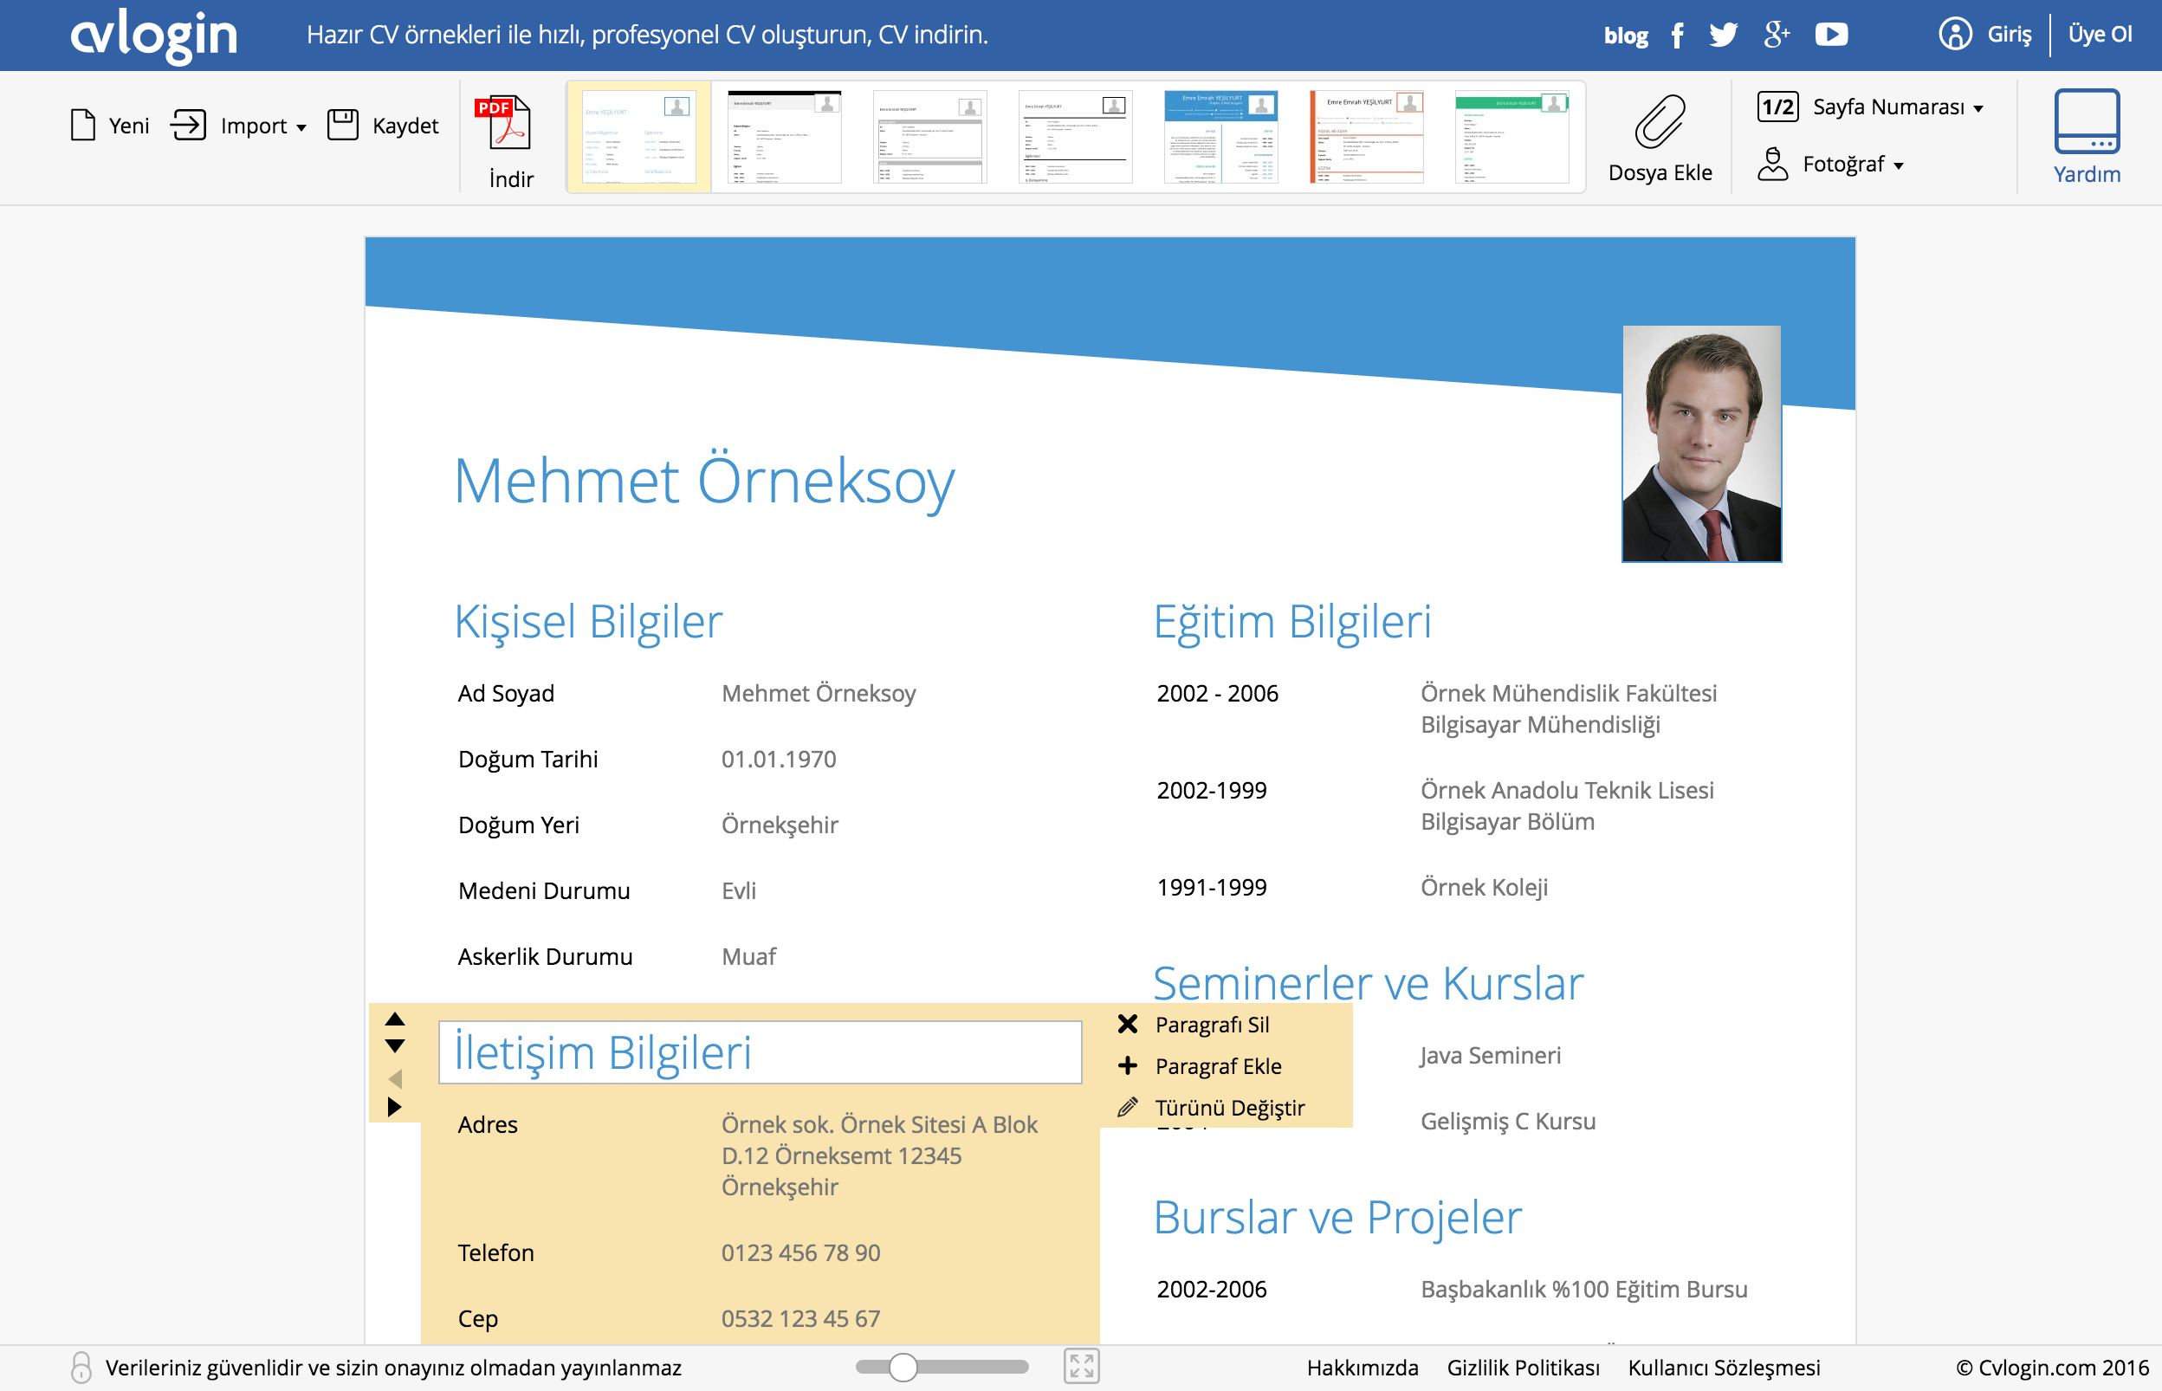This screenshot has width=2162, height=1391.
Task: Select the green-header CV template thumbnail
Action: 1511,136
